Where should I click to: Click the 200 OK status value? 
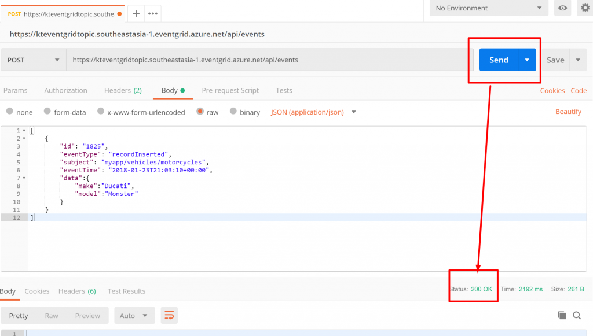pos(481,289)
